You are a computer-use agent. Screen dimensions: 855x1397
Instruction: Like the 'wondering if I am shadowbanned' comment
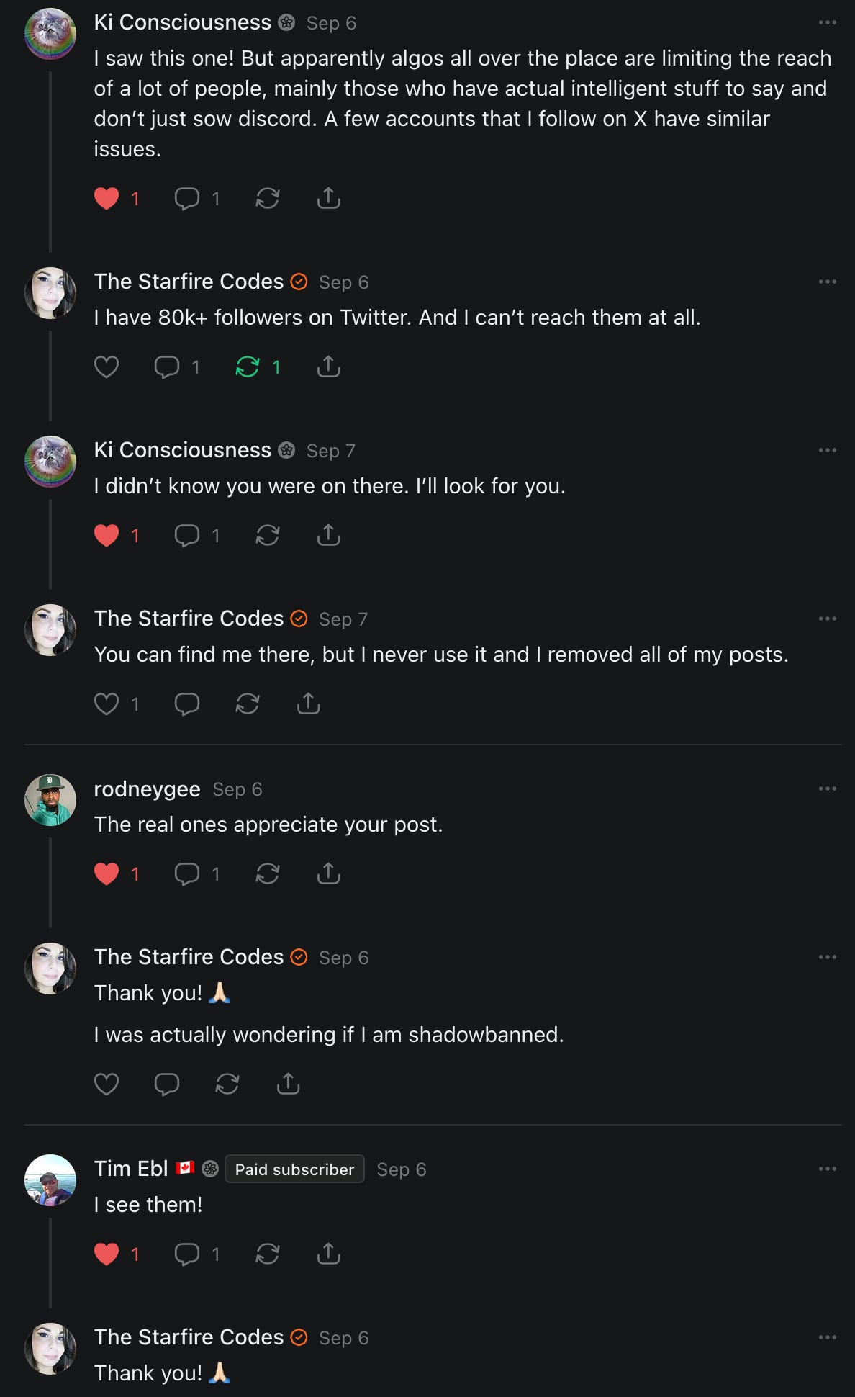(x=107, y=1084)
